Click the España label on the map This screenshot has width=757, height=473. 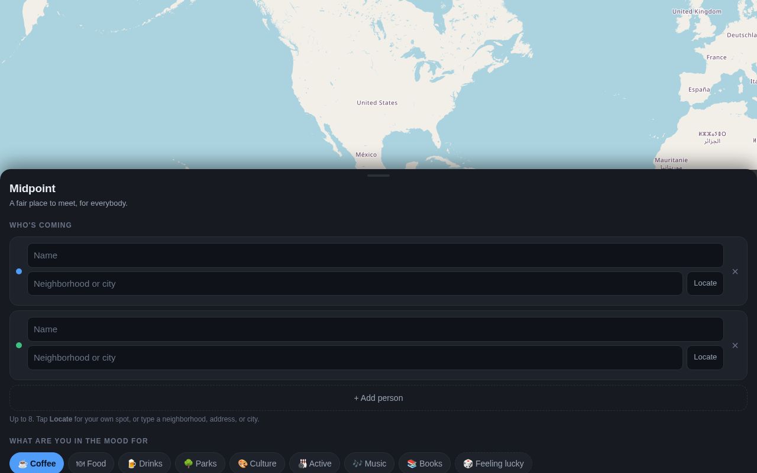click(x=699, y=89)
